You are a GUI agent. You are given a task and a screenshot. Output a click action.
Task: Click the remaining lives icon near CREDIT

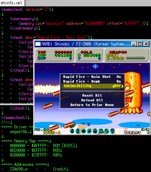pos(145,129)
